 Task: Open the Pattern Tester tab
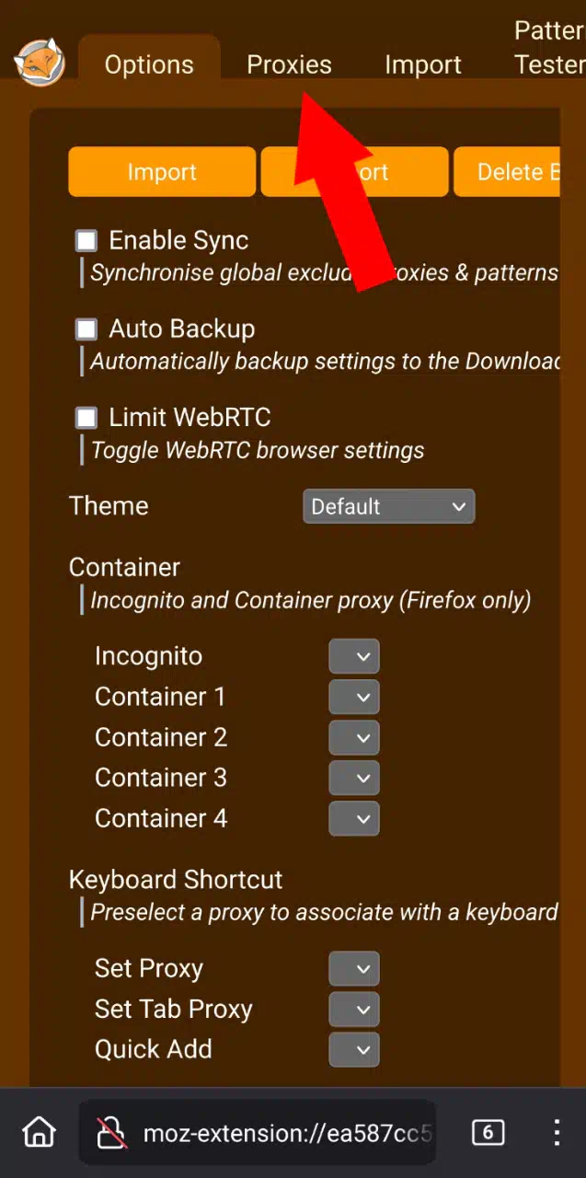[x=549, y=48]
